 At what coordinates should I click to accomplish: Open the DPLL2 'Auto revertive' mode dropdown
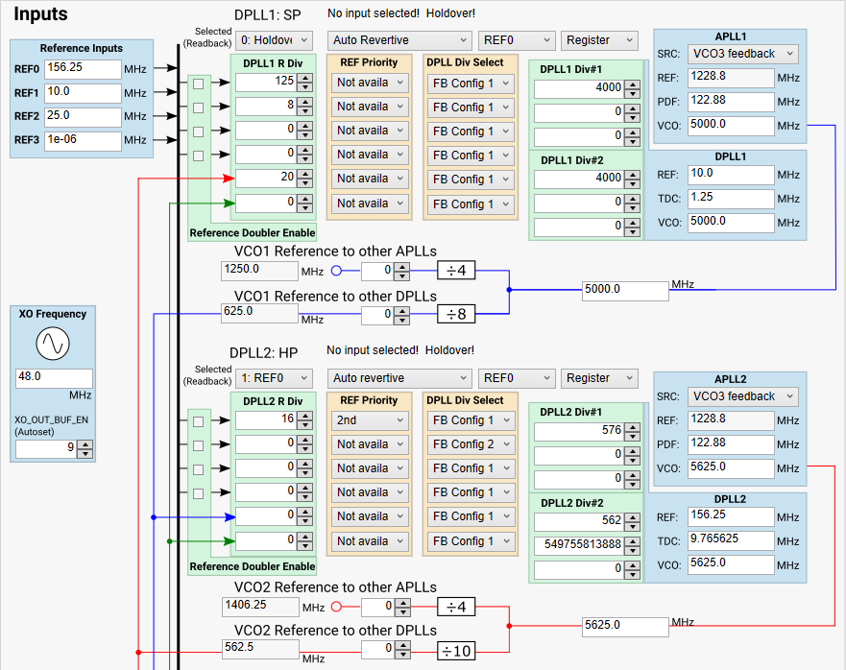click(399, 378)
